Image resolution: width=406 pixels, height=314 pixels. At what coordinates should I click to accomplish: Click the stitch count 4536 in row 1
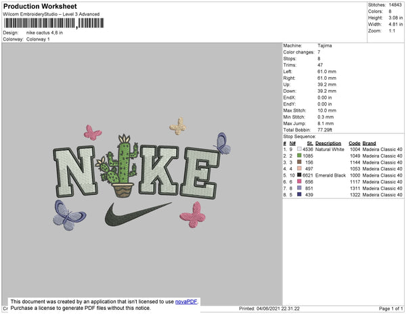tap(308, 150)
